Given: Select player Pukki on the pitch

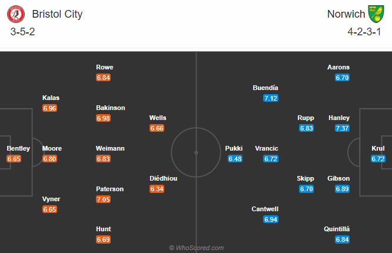Looking at the screenshot, I should pos(234,148).
